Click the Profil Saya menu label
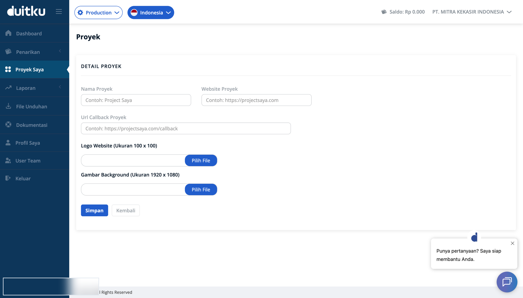The image size is (523, 298). [x=28, y=143]
